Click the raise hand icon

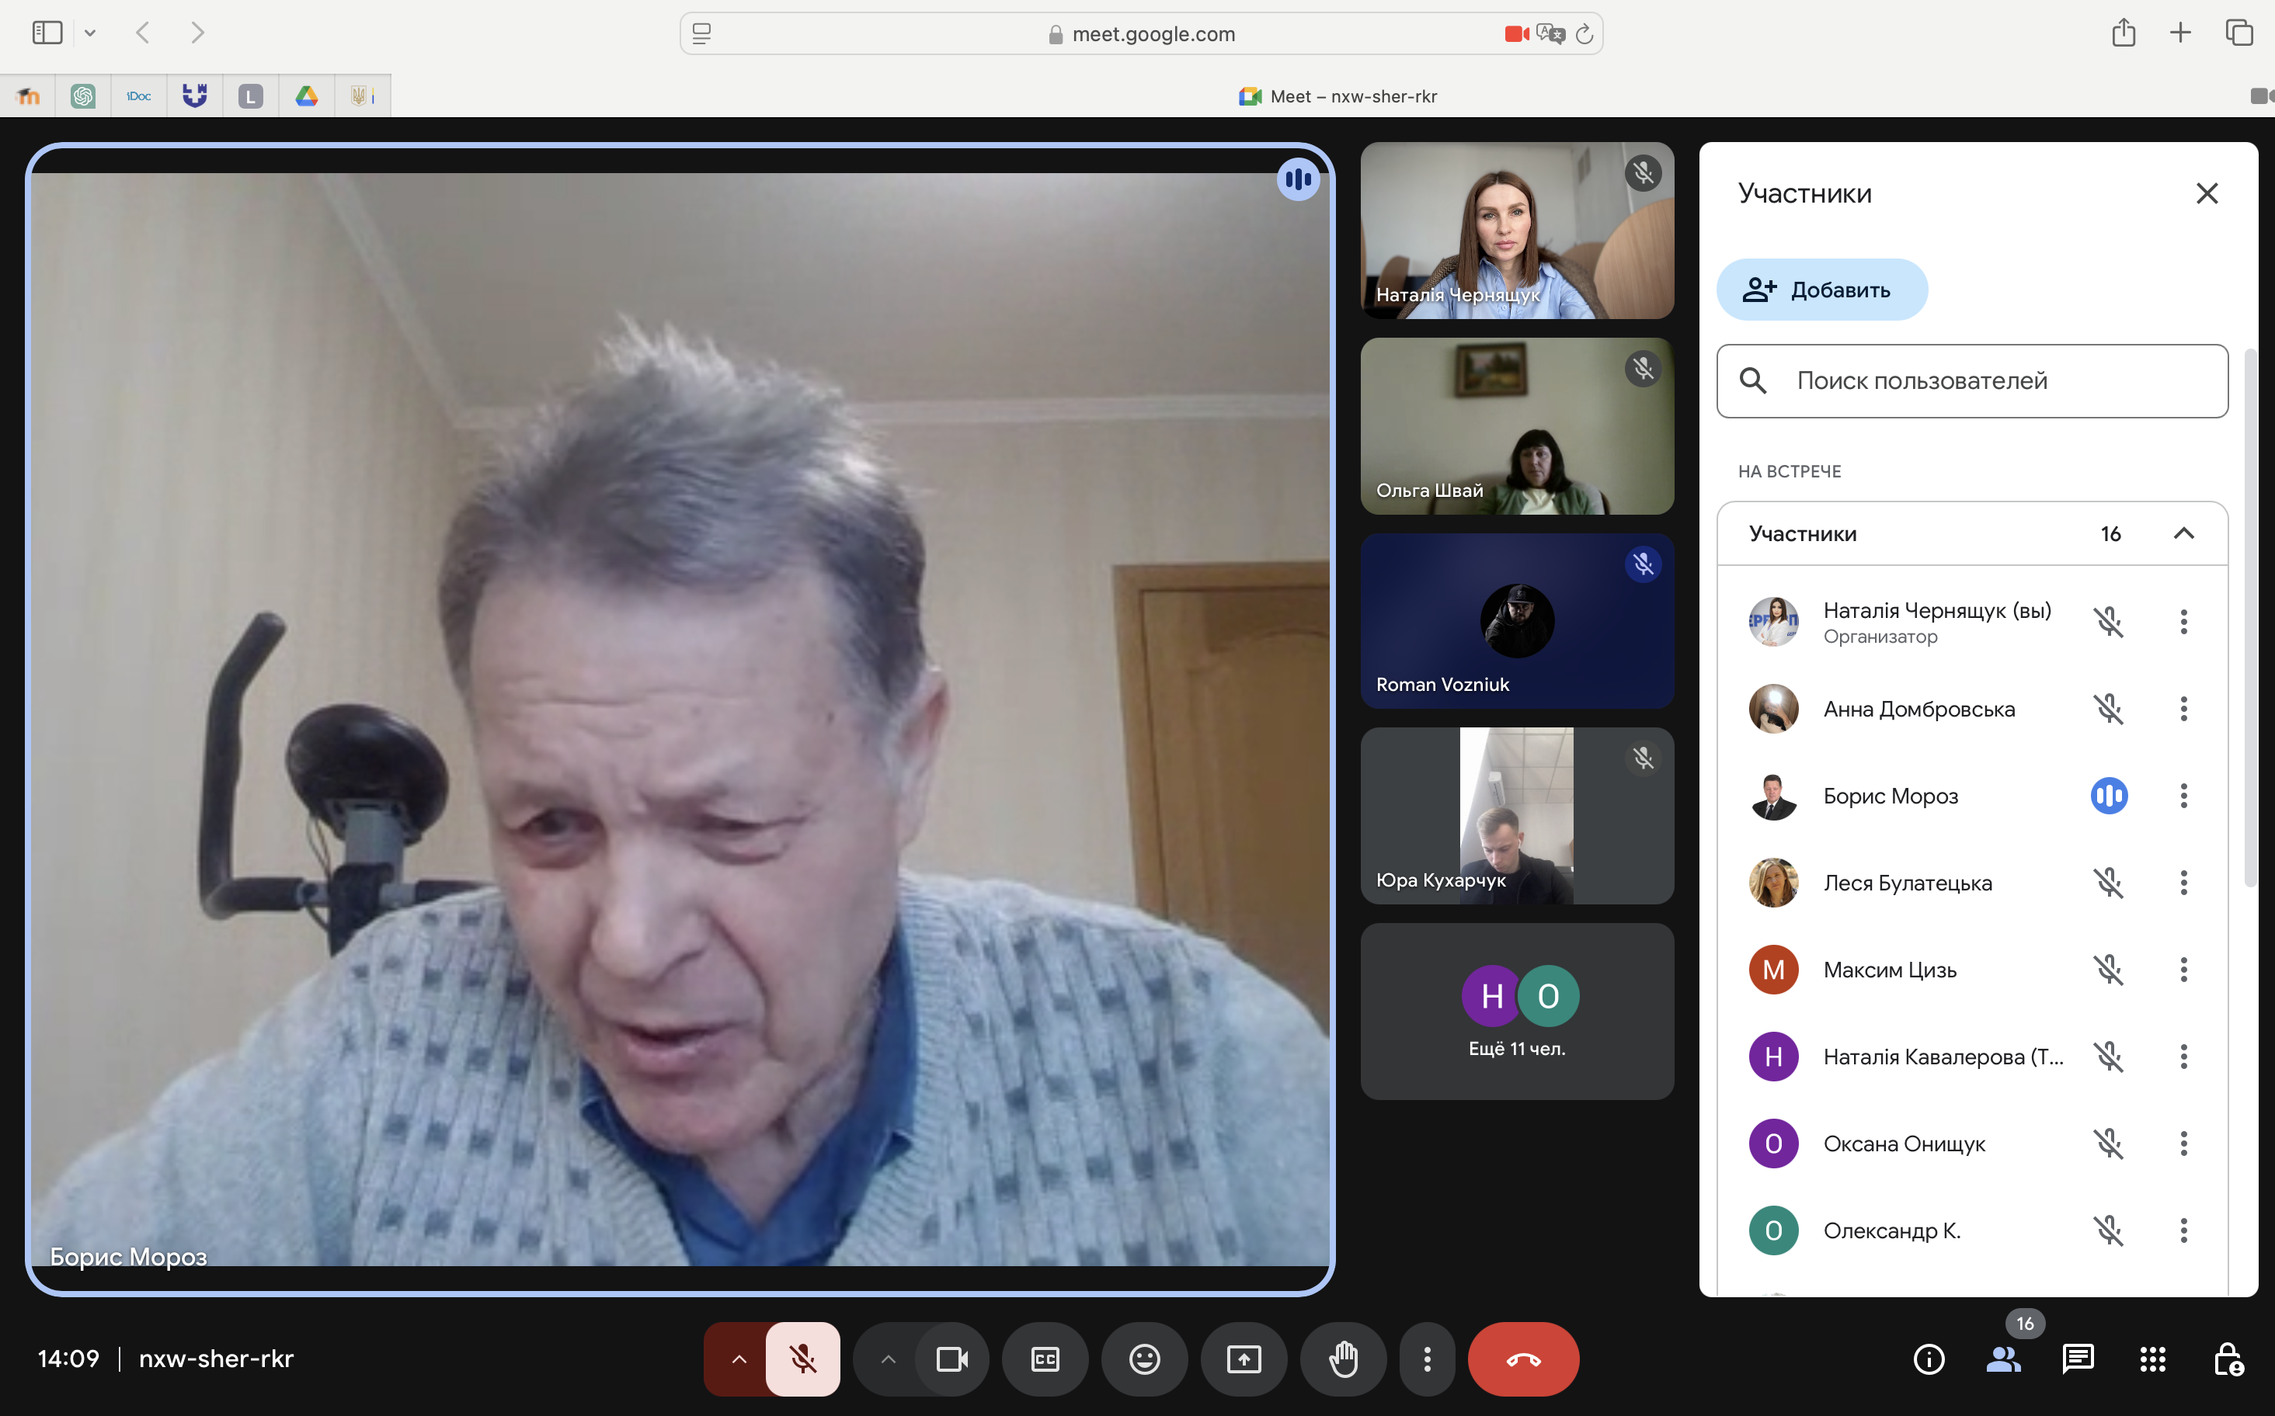[x=1343, y=1359]
